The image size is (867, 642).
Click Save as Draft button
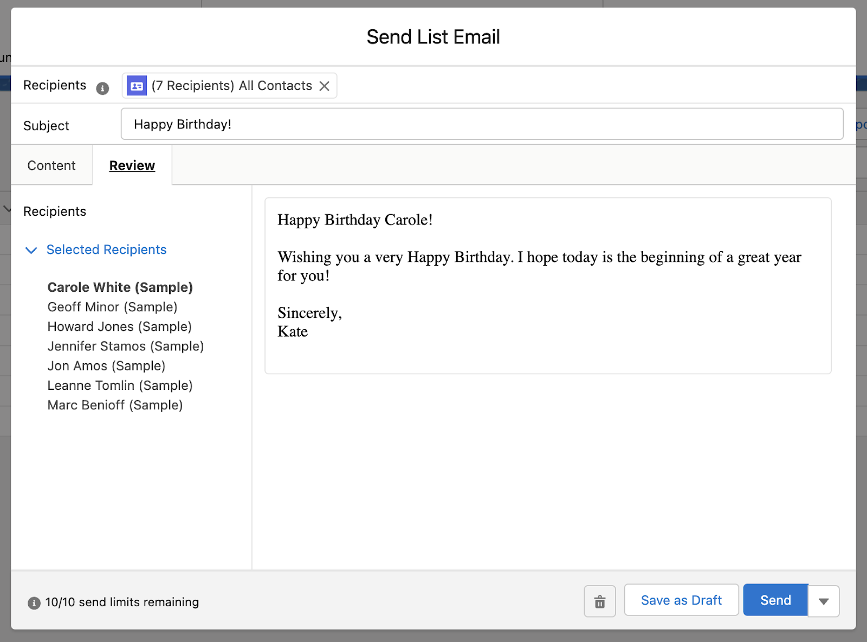coord(681,600)
